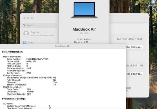Open Storage Settings button in background window
Screen dimensions: 157x109
(134, 74)
